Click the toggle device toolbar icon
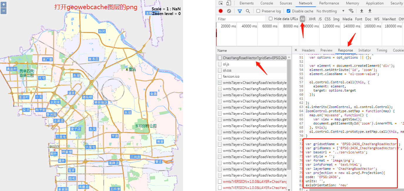The width and height of the screenshot is (404, 191). pyautogui.click(x=229, y=3)
